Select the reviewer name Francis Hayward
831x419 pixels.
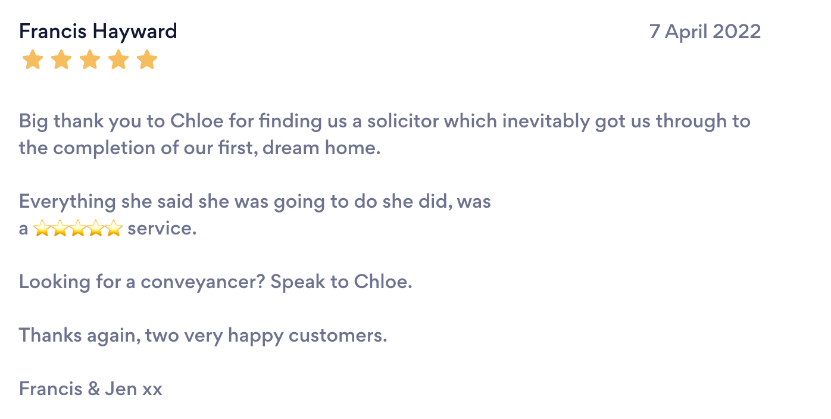[x=98, y=31]
